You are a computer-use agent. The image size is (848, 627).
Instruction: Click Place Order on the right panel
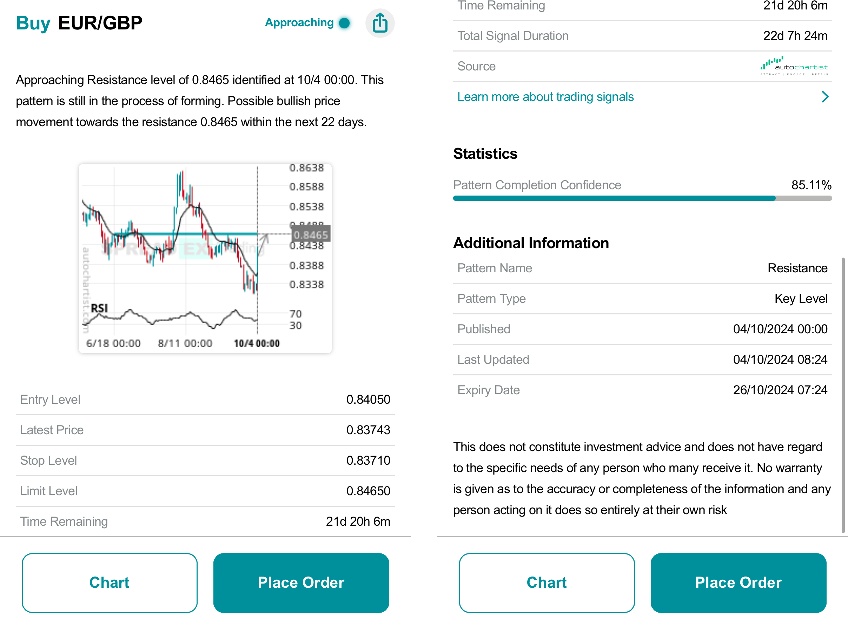738,582
